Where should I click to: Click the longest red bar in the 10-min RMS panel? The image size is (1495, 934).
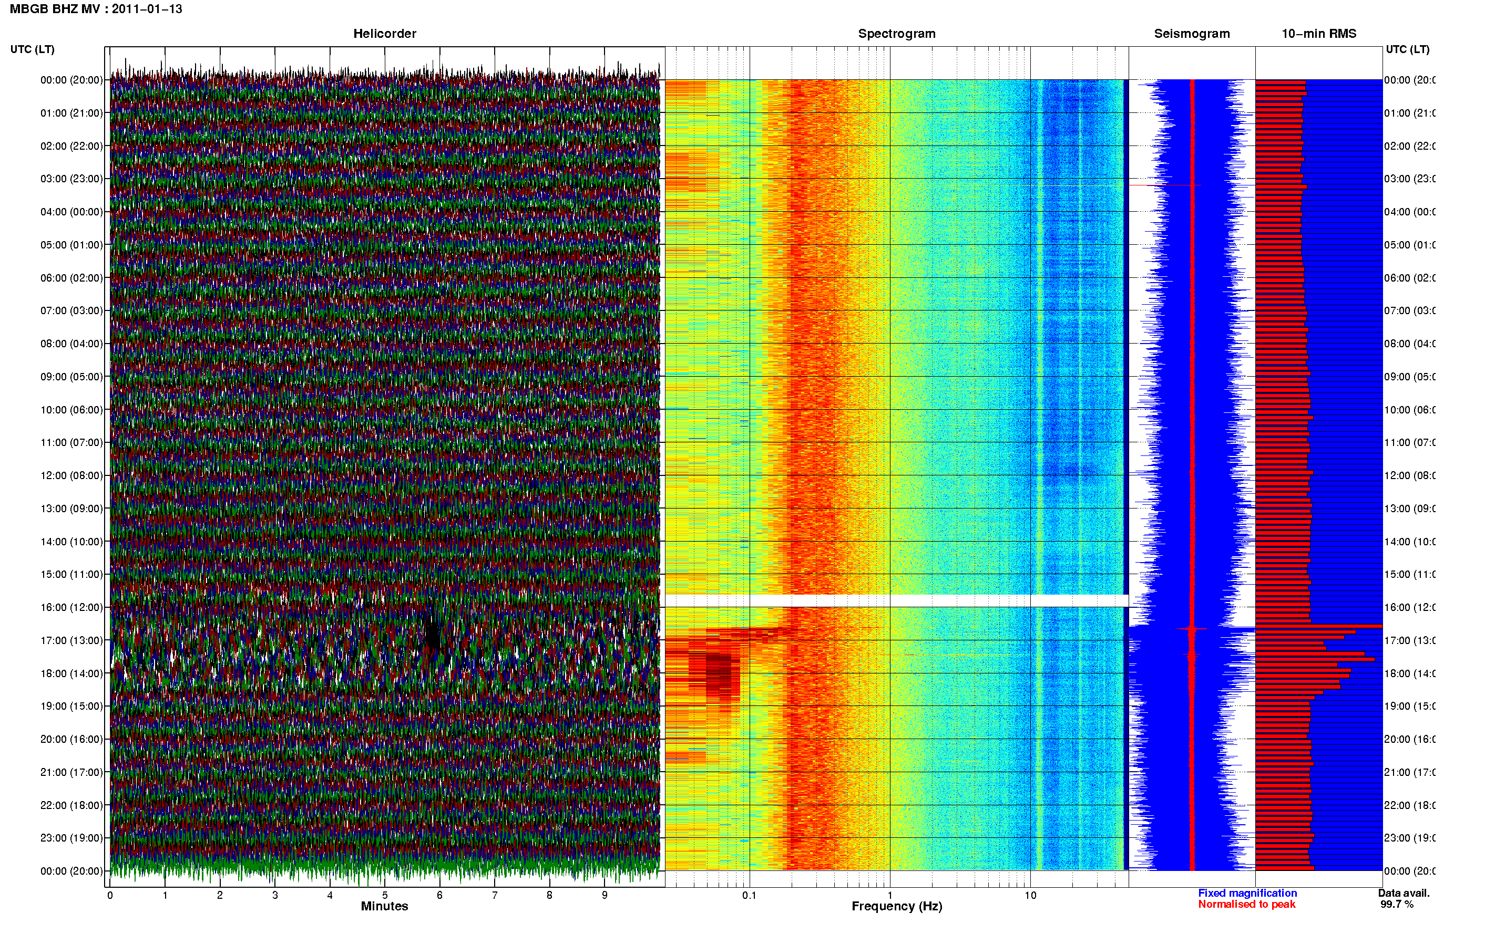click(x=1318, y=626)
